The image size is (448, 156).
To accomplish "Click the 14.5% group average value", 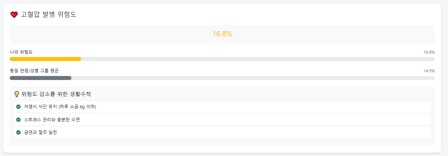I will 429,71.
